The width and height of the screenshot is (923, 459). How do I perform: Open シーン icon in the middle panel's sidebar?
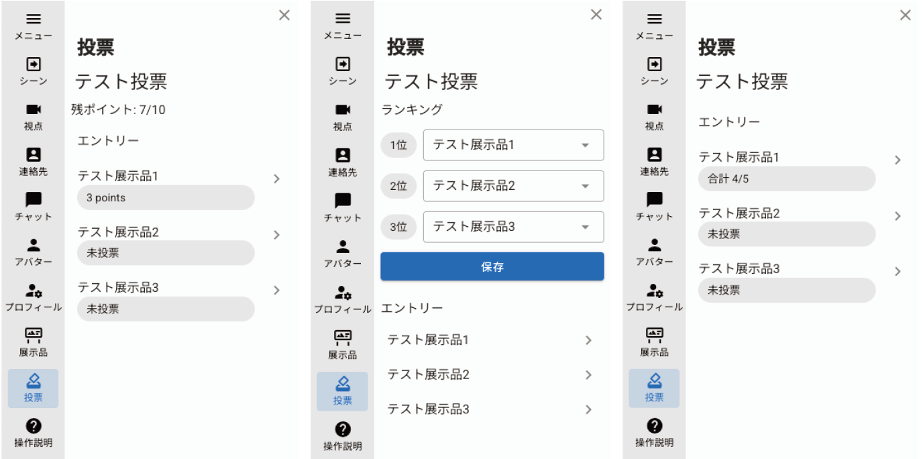(343, 64)
